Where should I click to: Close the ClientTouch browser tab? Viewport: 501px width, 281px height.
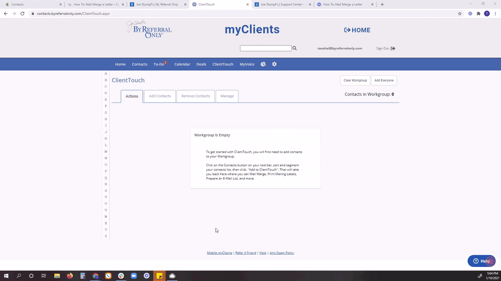click(x=248, y=4)
